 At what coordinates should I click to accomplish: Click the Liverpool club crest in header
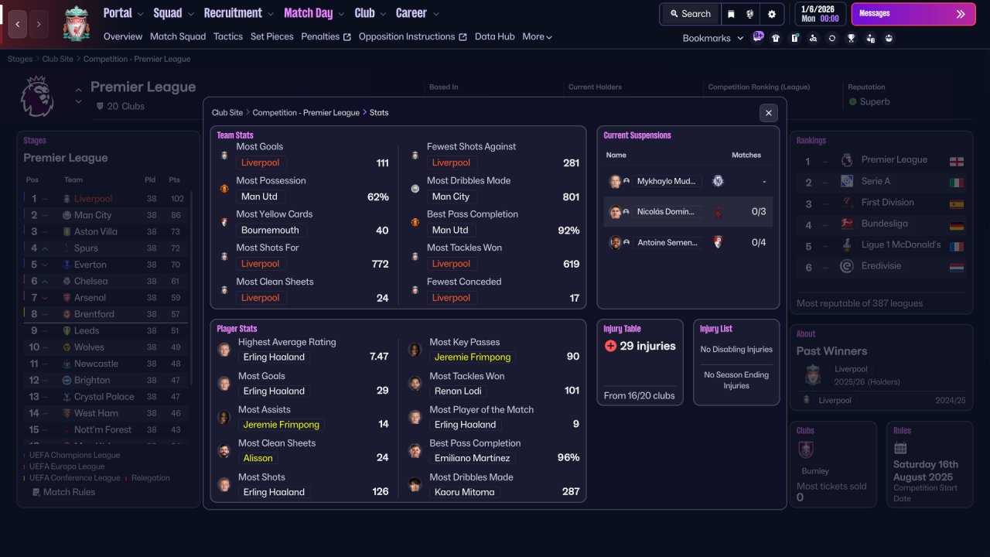[77, 24]
